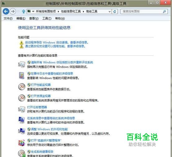Image resolution: width=172 pixels, height=157 pixels.
Task: Expand the arrow after 性能信息和工具
Action: point(84,11)
